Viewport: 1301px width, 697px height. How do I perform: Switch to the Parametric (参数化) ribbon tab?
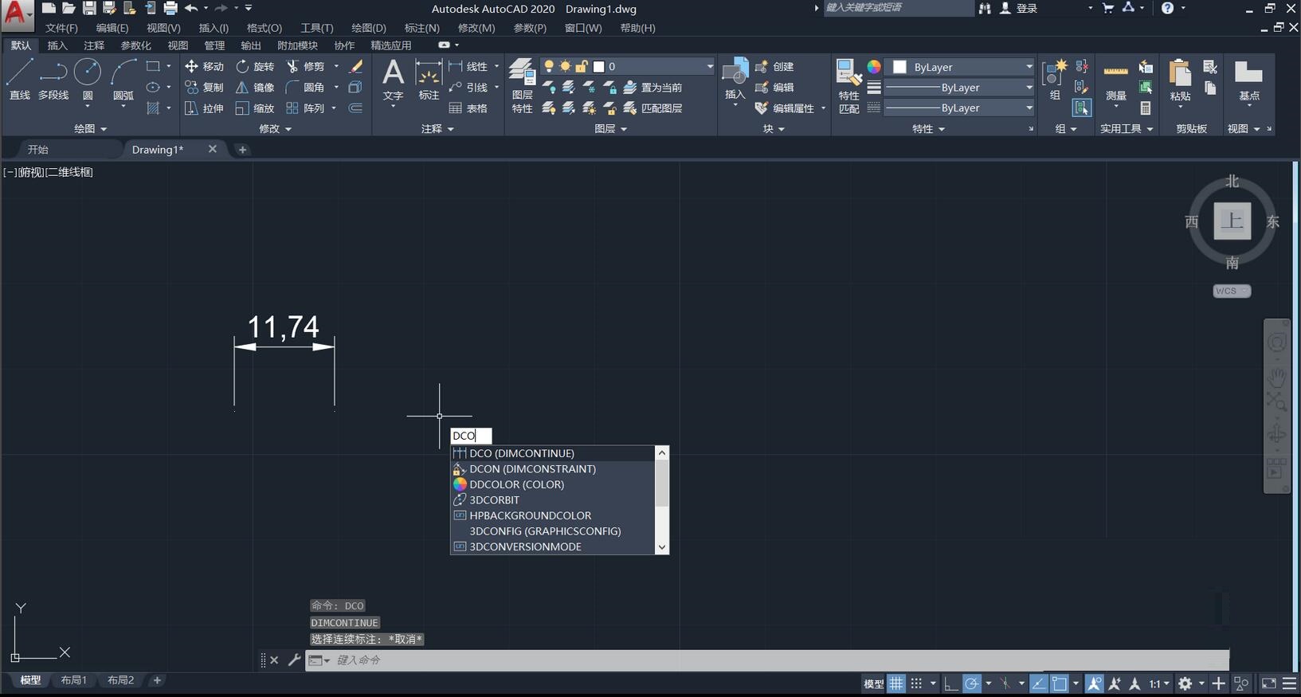click(135, 45)
